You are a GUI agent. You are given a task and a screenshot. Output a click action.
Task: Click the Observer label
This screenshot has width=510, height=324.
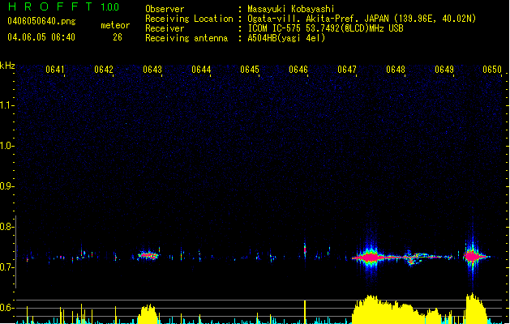click(165, 9)
